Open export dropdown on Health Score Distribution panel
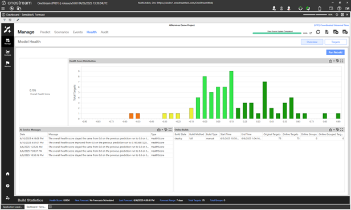Viewport: 351px width, 210px height. point(332,61)
